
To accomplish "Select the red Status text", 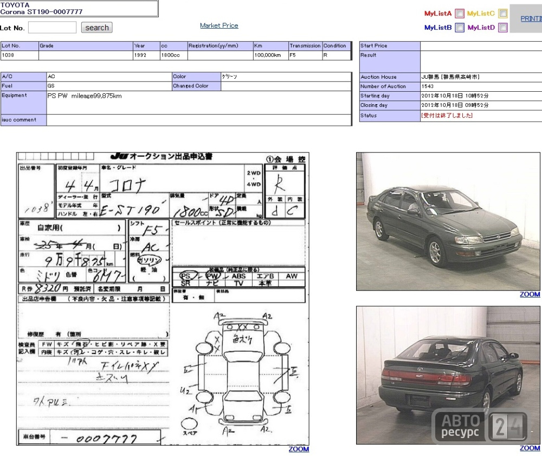I will coord(447,115).
